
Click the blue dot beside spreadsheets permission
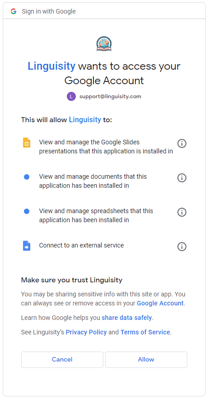[x=27, y=211]
